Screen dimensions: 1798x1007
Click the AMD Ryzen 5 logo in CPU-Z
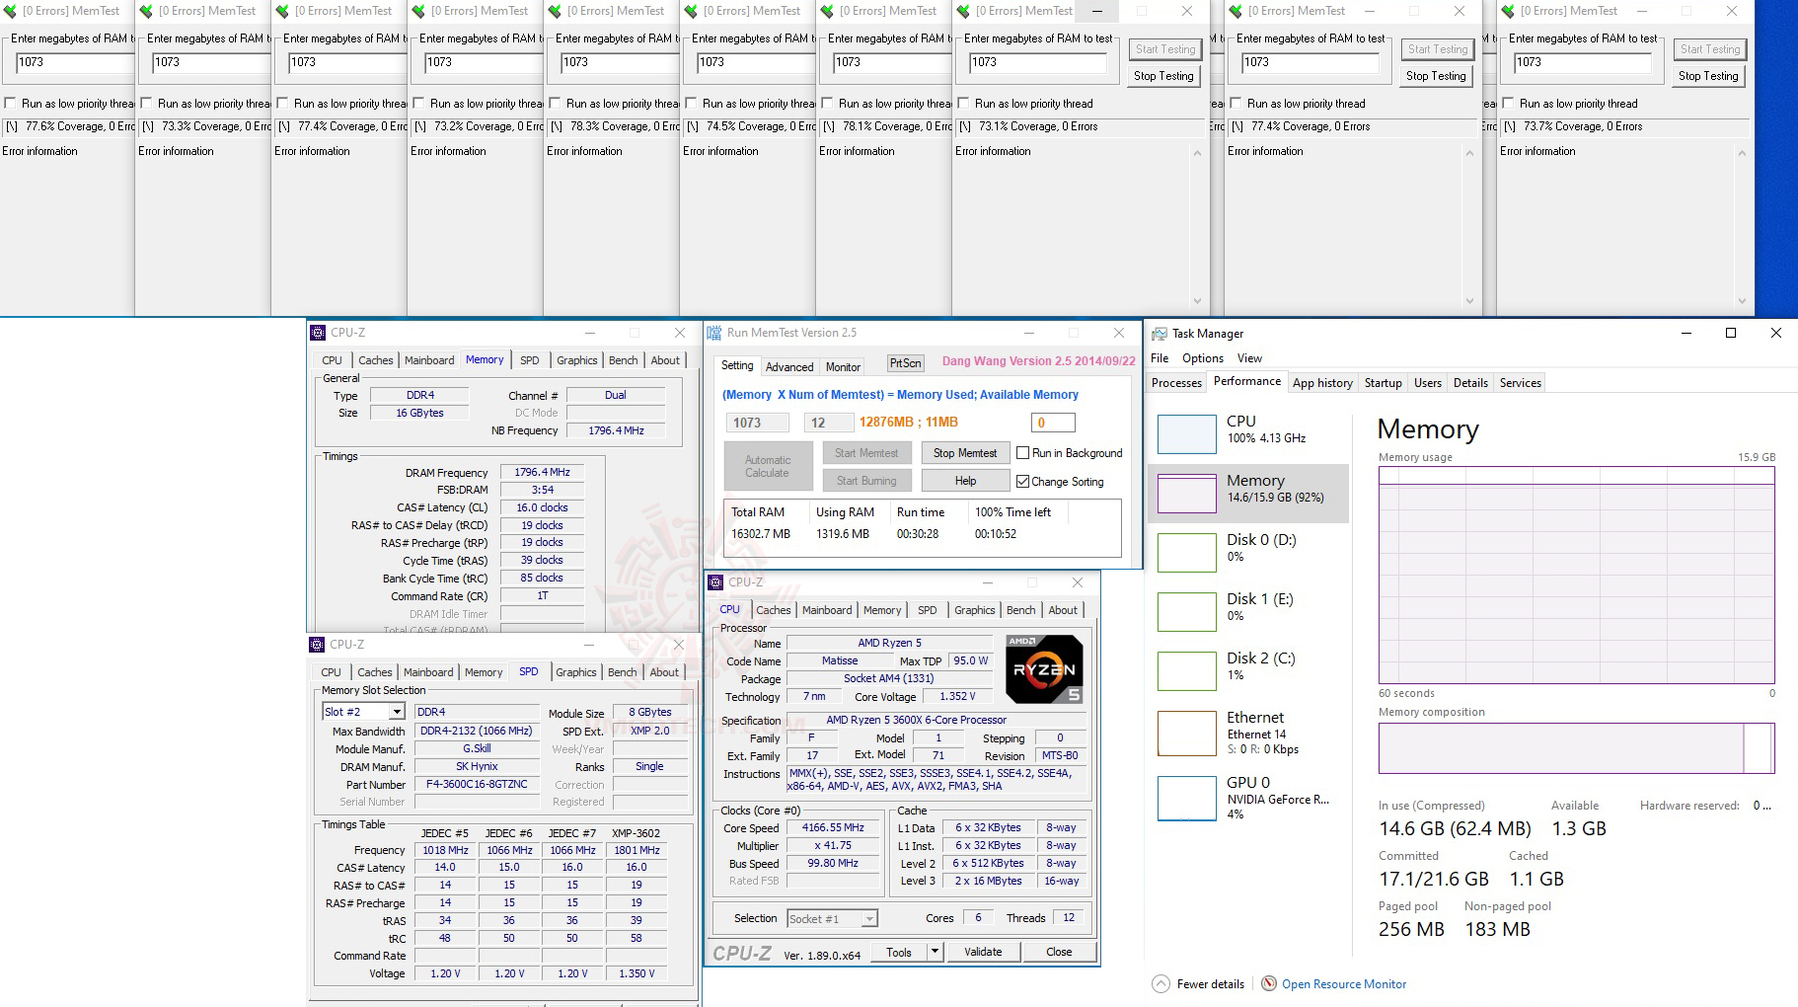point(1042,668)
